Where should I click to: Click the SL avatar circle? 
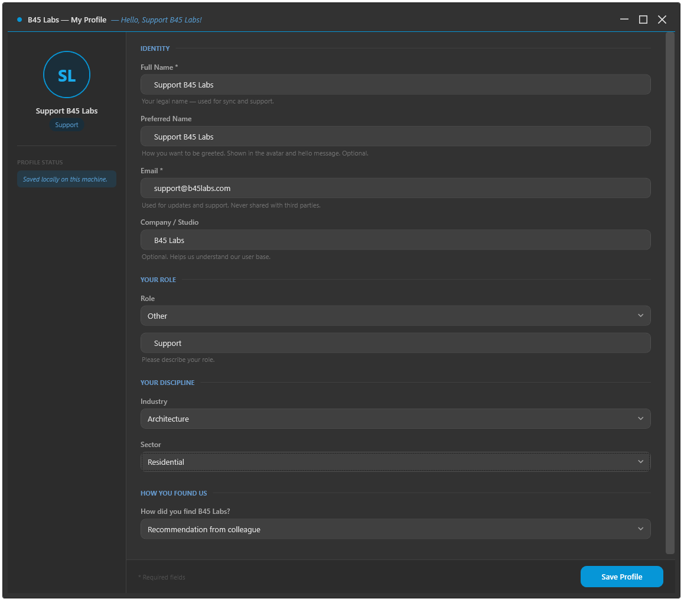coord(67,75)
